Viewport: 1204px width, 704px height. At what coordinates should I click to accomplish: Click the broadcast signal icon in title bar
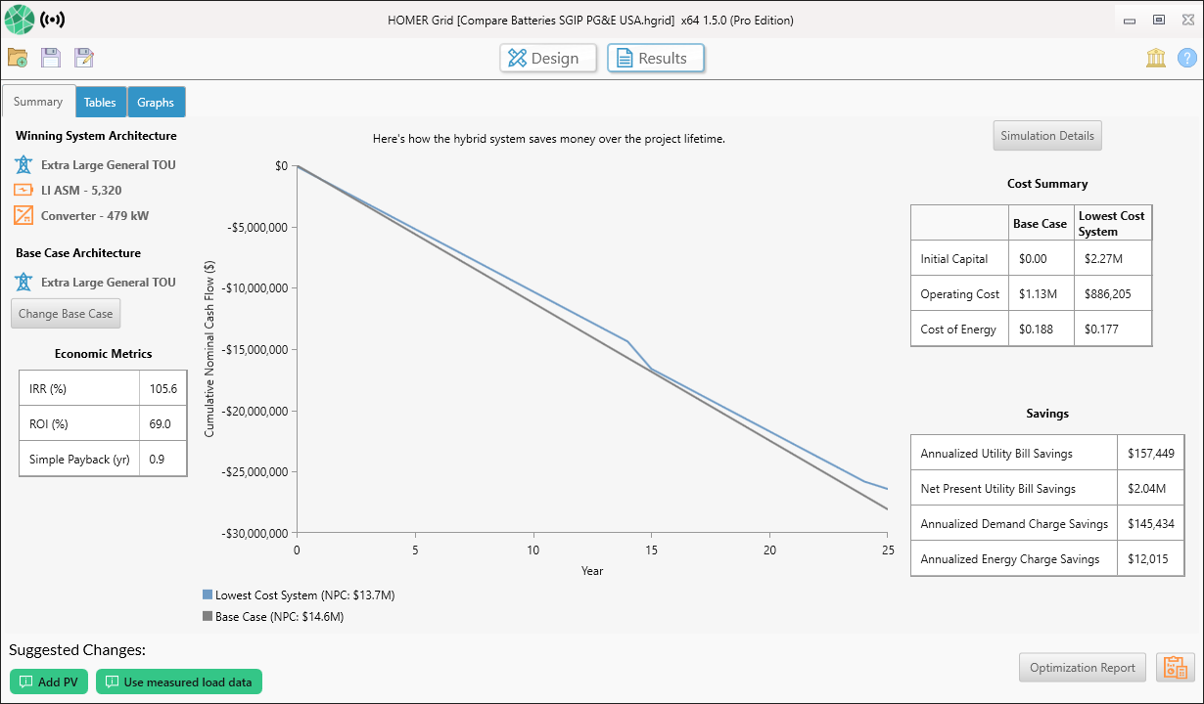[x=53, y=20]
